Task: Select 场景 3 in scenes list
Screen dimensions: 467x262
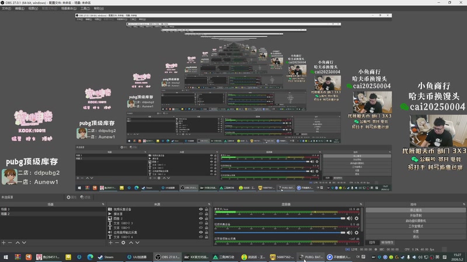Action: [x=53, y=209]
